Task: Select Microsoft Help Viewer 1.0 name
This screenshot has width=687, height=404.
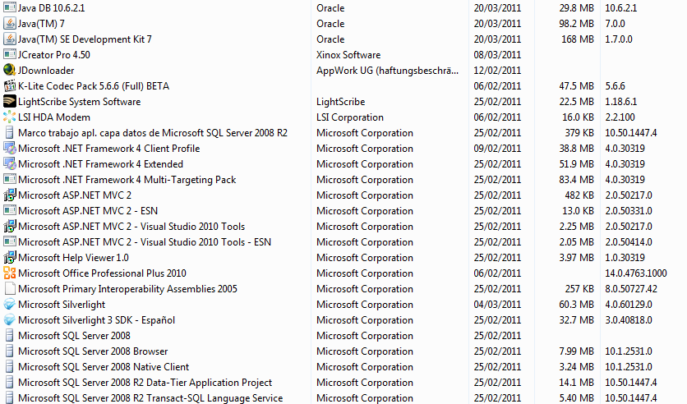Action: [x=73, y=258]
